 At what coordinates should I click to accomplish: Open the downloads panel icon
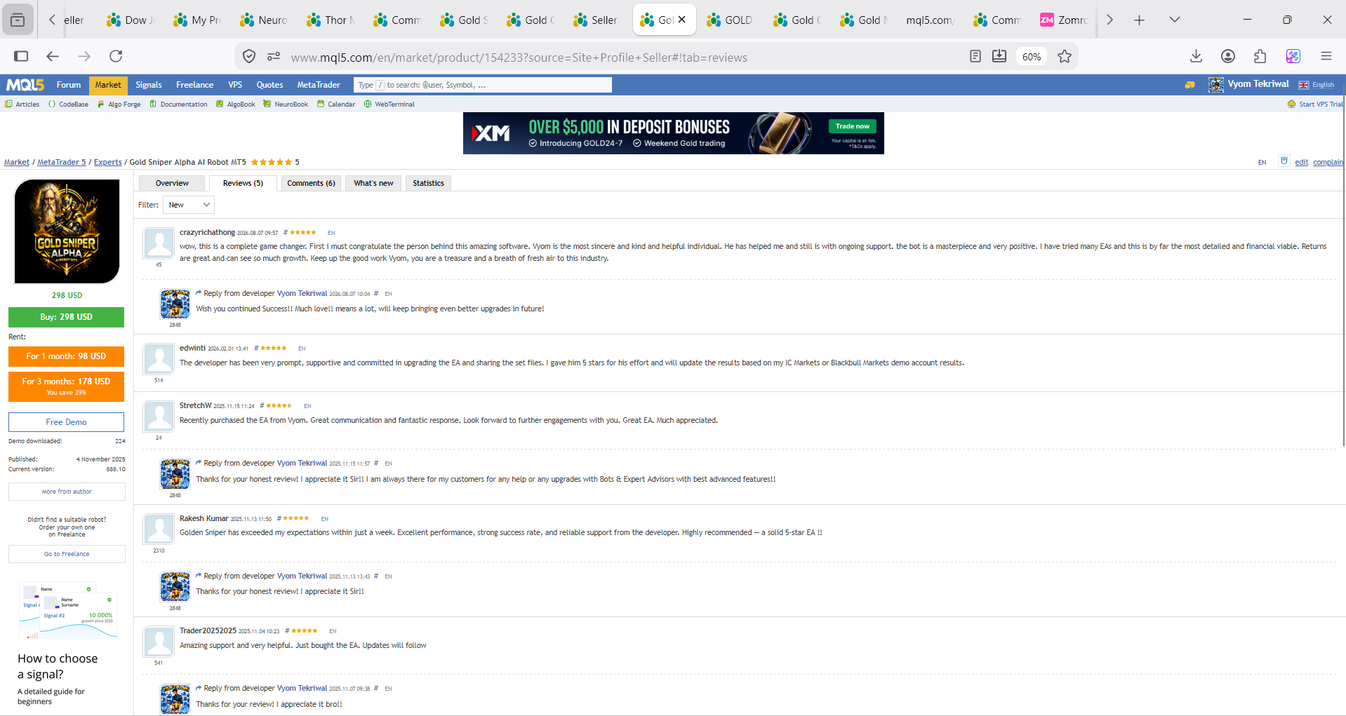tap(1197, 56)
